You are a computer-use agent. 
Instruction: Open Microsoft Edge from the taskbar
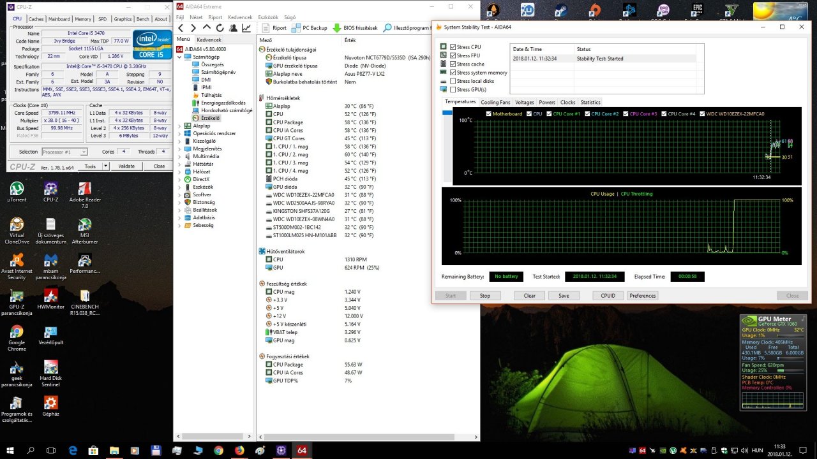click(x=73, y=450)
